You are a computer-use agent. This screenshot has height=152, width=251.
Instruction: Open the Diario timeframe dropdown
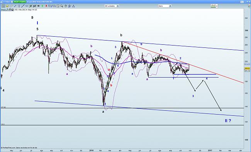[x=165, y=6]
